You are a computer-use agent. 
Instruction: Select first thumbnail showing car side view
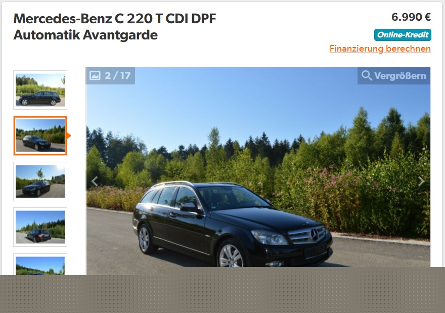40,90
